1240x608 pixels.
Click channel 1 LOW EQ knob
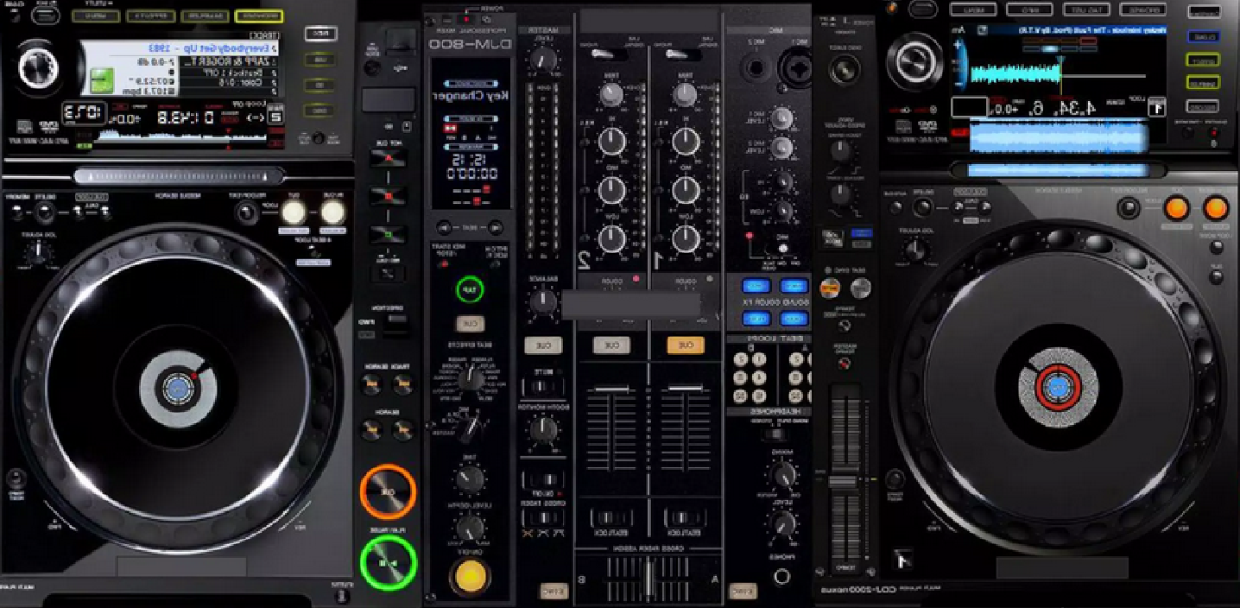click(686, 238)
